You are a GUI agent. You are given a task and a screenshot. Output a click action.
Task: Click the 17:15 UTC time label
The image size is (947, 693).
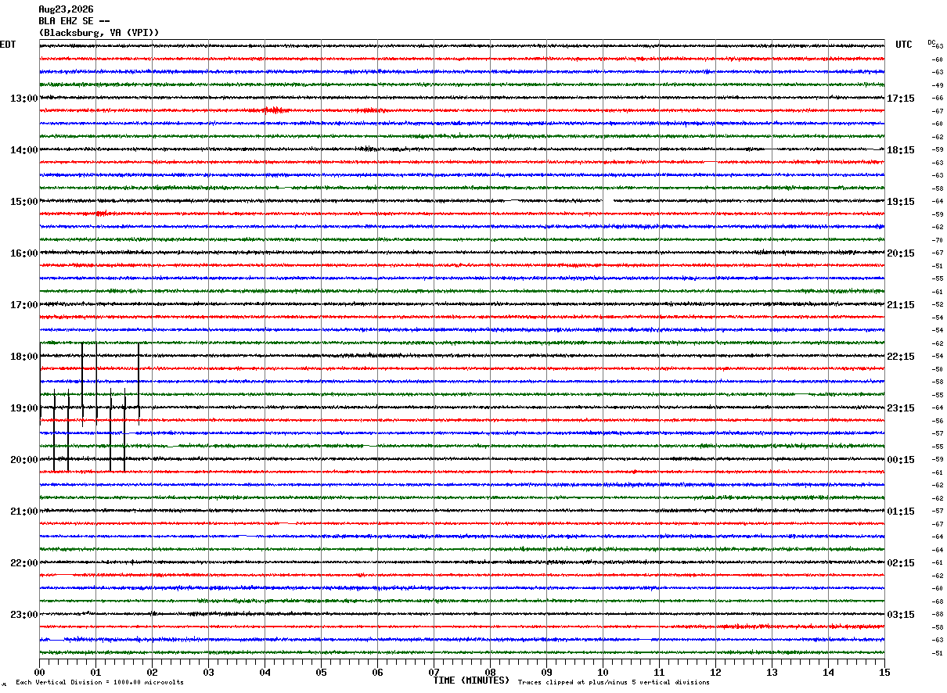(901, 99)
